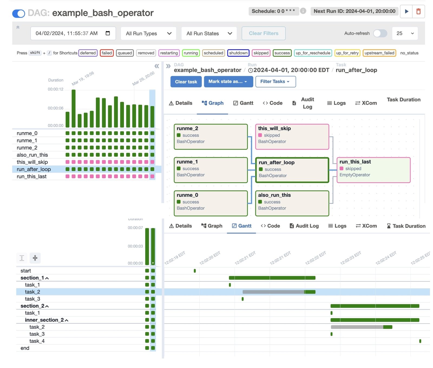The width and height of the screenshot is (433, 368).
Task: Click section_1 Gantt bar
Action: (272, 278)
